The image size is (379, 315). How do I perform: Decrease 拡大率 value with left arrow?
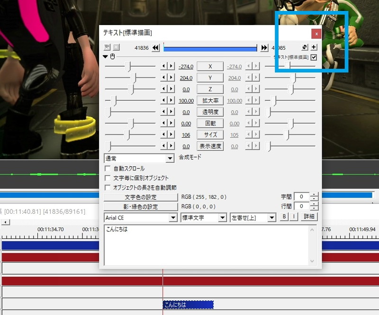[164, 100]
